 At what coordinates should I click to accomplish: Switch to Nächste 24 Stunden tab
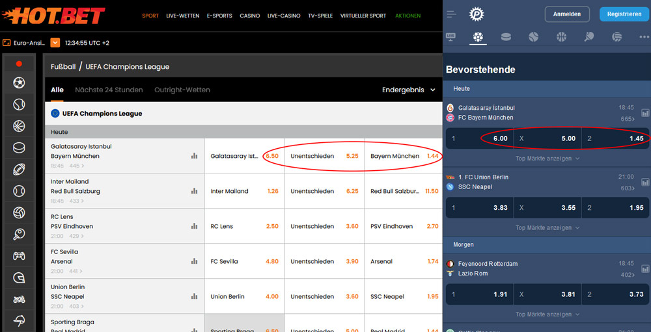tap(109, 90)
